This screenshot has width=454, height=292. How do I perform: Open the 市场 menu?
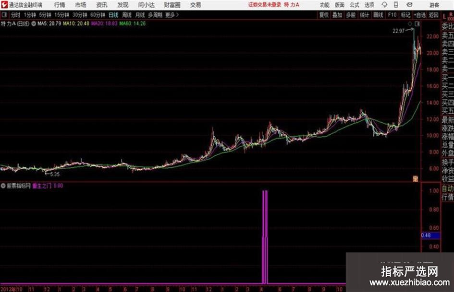click(x=81, y=5)
